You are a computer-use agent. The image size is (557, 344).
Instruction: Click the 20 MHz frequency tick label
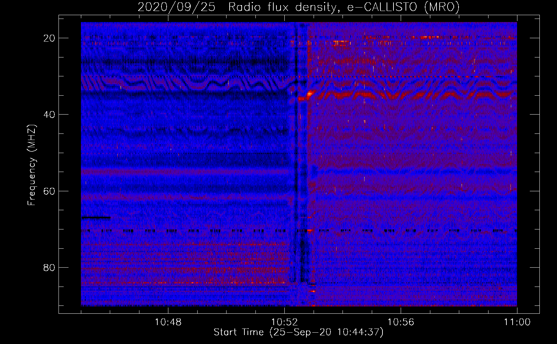point(50,38)
